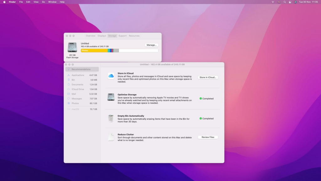Click the Wi-Fi status icon
This screenshot has height=181, width=321.
[x=273, y=2]
